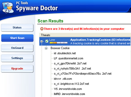Viewport: 131px width, 97px height.
Task: Select the Browser Cookie tree item
Action: click(x=60, y=48)
